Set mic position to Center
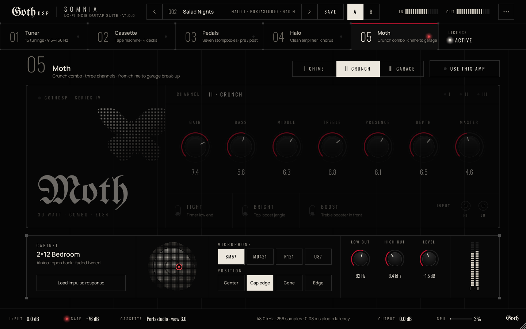Viewport: 526px width, 329px height. tap(231, 283)
